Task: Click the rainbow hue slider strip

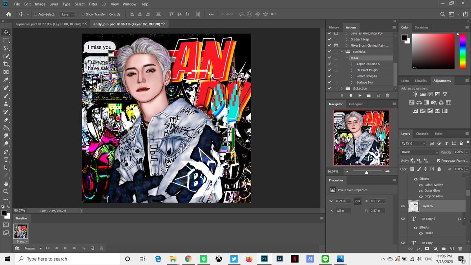Action: pos(462,51)
